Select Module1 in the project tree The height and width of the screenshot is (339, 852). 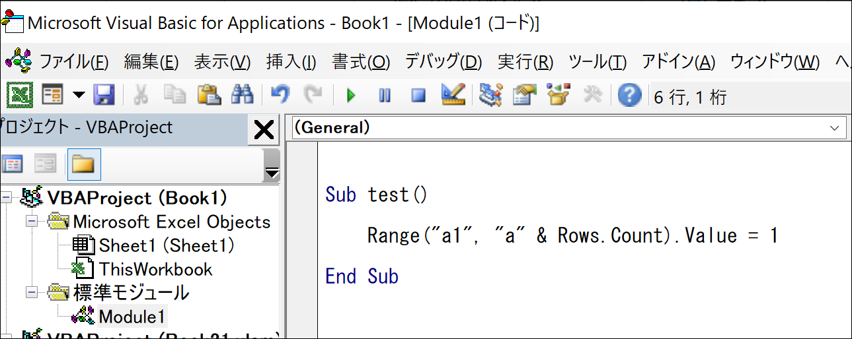pos(132,316)
